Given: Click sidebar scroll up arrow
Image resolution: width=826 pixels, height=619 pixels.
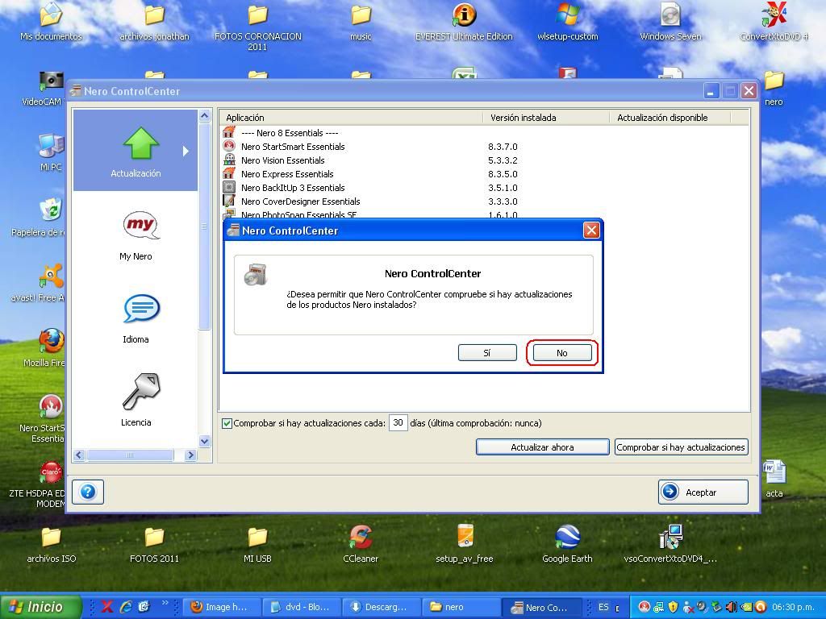Looking at the screenshot, I should [x=205, y=116].
